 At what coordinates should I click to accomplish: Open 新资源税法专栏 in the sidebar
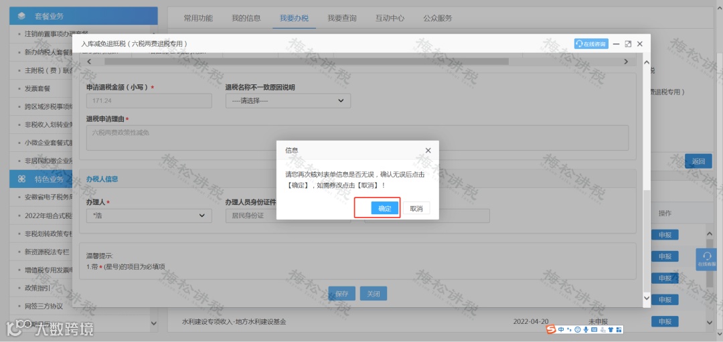coord(47,252)
